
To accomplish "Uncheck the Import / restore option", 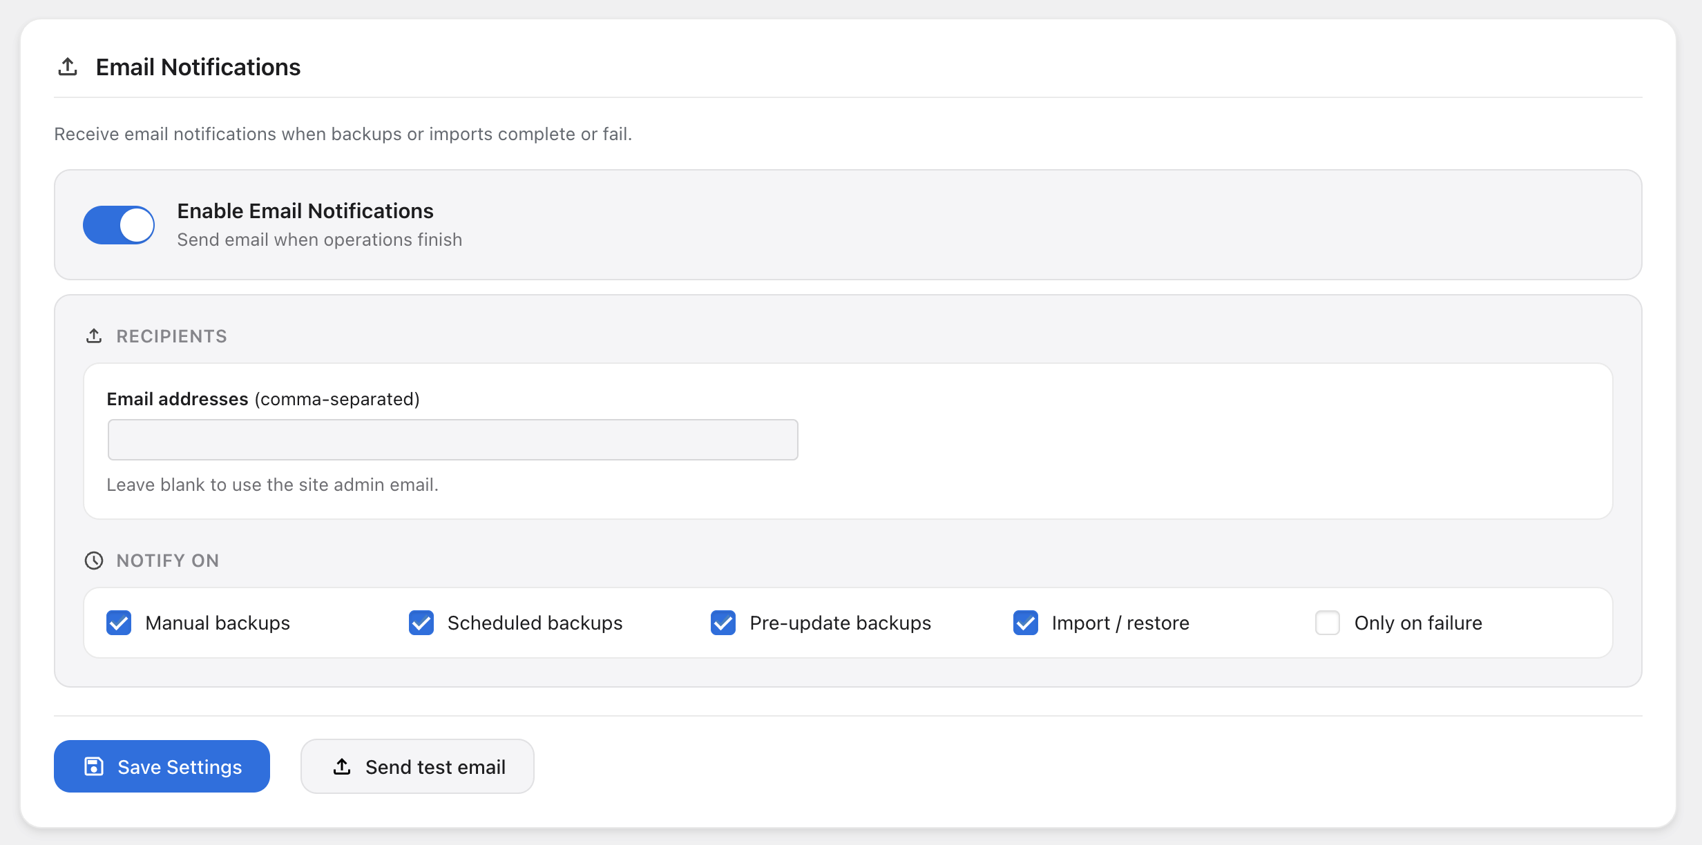I will coord(1026,623).
